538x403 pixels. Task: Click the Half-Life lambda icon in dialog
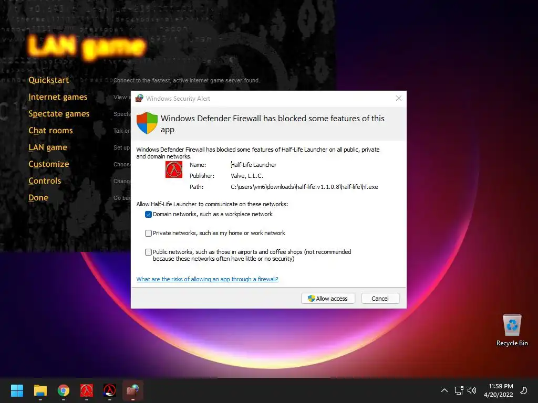(174, 169)
